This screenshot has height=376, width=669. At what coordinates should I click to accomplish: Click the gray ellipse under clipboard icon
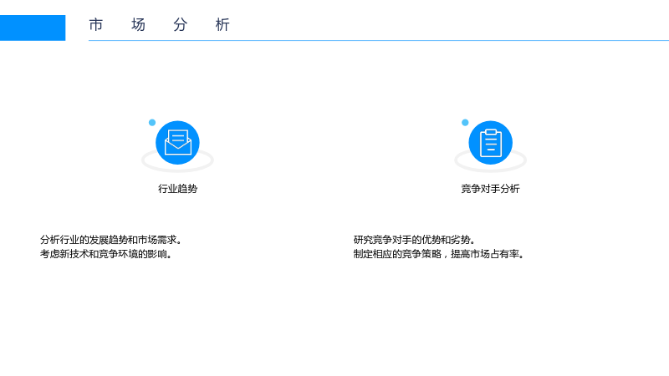[x=491, y=161]
